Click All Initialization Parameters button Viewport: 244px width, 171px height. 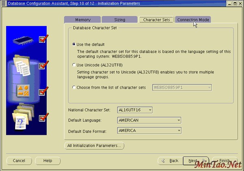click(94, 145)
